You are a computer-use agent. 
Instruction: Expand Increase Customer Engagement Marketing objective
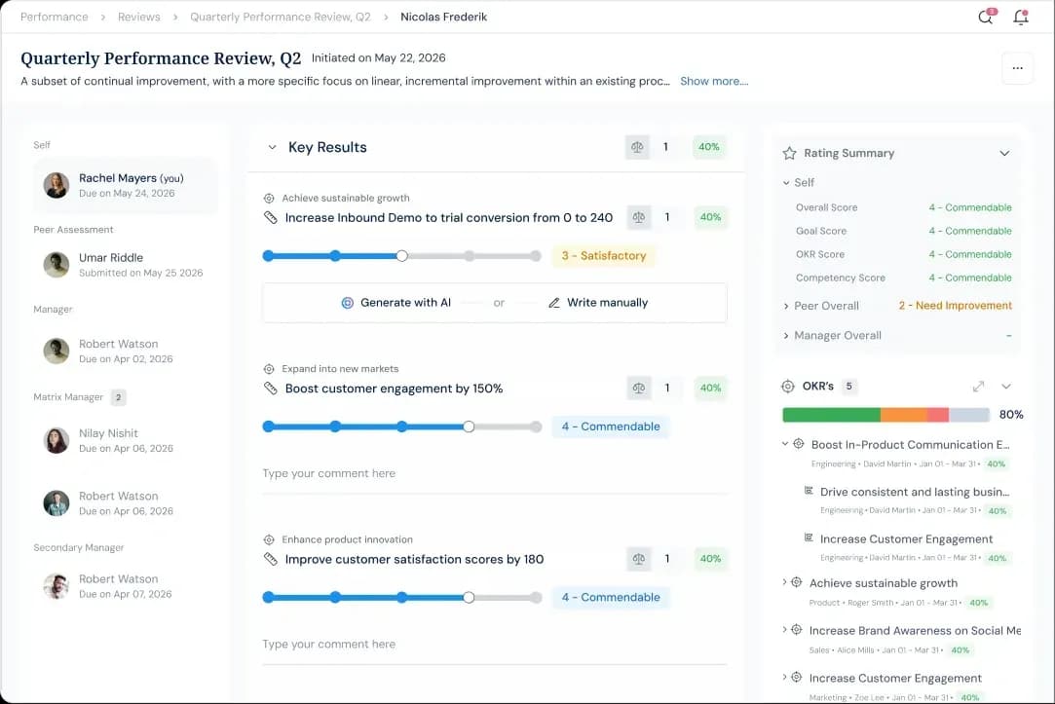click(x=784, y=677)
